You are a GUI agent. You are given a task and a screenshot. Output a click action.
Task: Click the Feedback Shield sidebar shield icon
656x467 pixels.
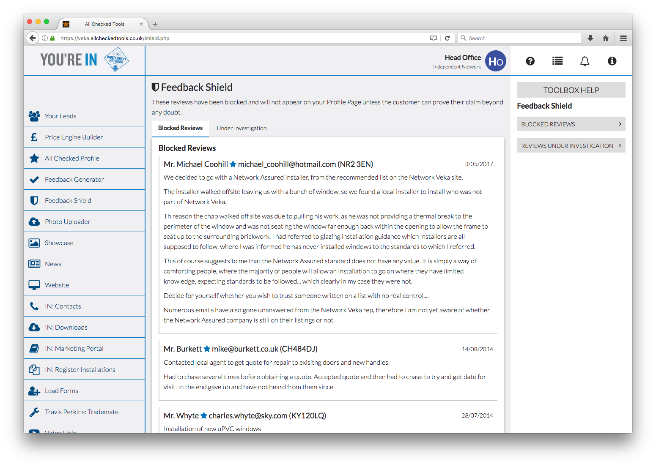(x=34, y=201)
